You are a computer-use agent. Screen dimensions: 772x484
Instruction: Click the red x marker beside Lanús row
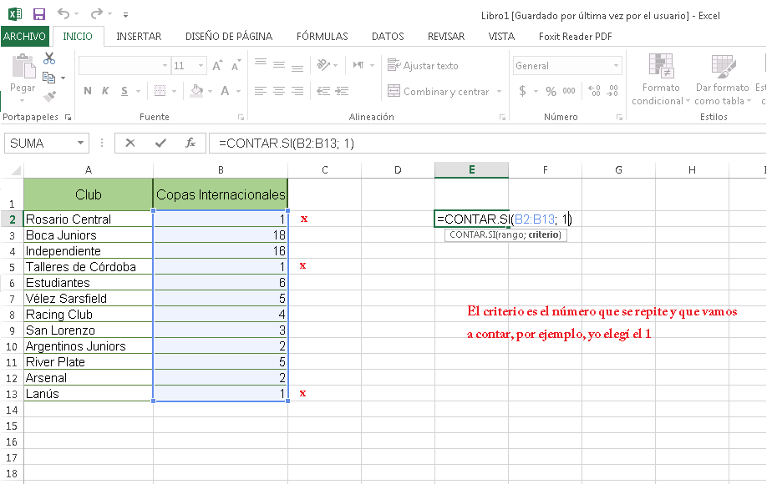(x=304, y=394)
